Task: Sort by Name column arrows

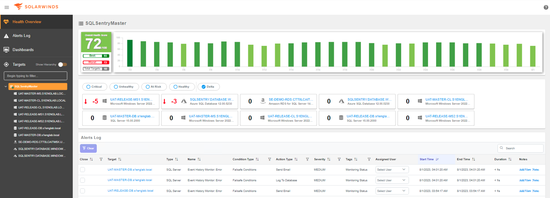Action: point(199,159)
